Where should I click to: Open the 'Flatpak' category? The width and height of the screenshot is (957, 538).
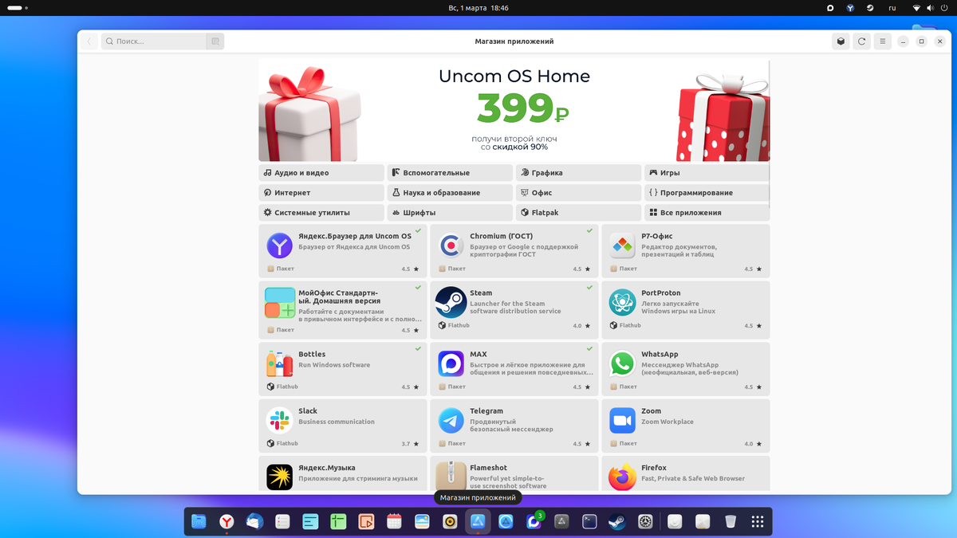point(578,213)
